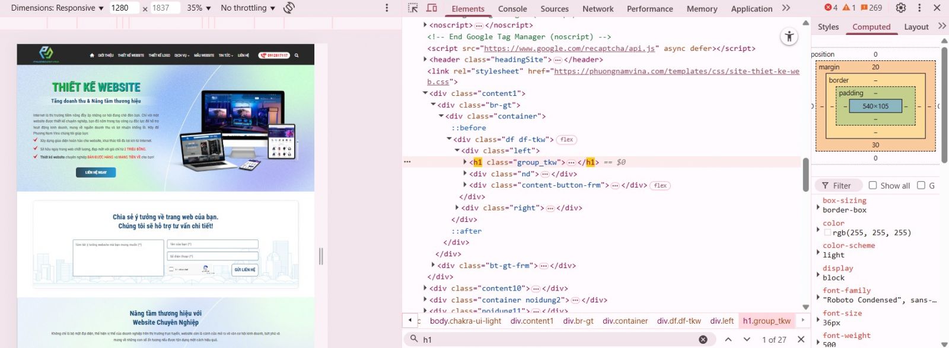Open the Memory tab
This screenshot has height=348, width=949.
click(x=702, y=9)
